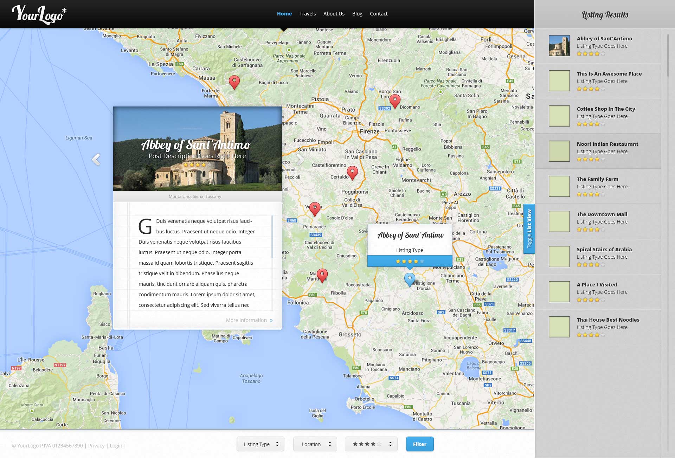The width and height of the screenshot is (675, 458).
Task: Click the YourLogo site logo
Action: (39, 14)
